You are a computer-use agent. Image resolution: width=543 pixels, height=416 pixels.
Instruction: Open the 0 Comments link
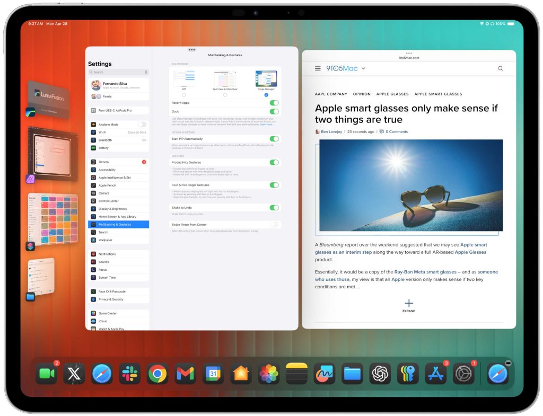pos(397,131)
